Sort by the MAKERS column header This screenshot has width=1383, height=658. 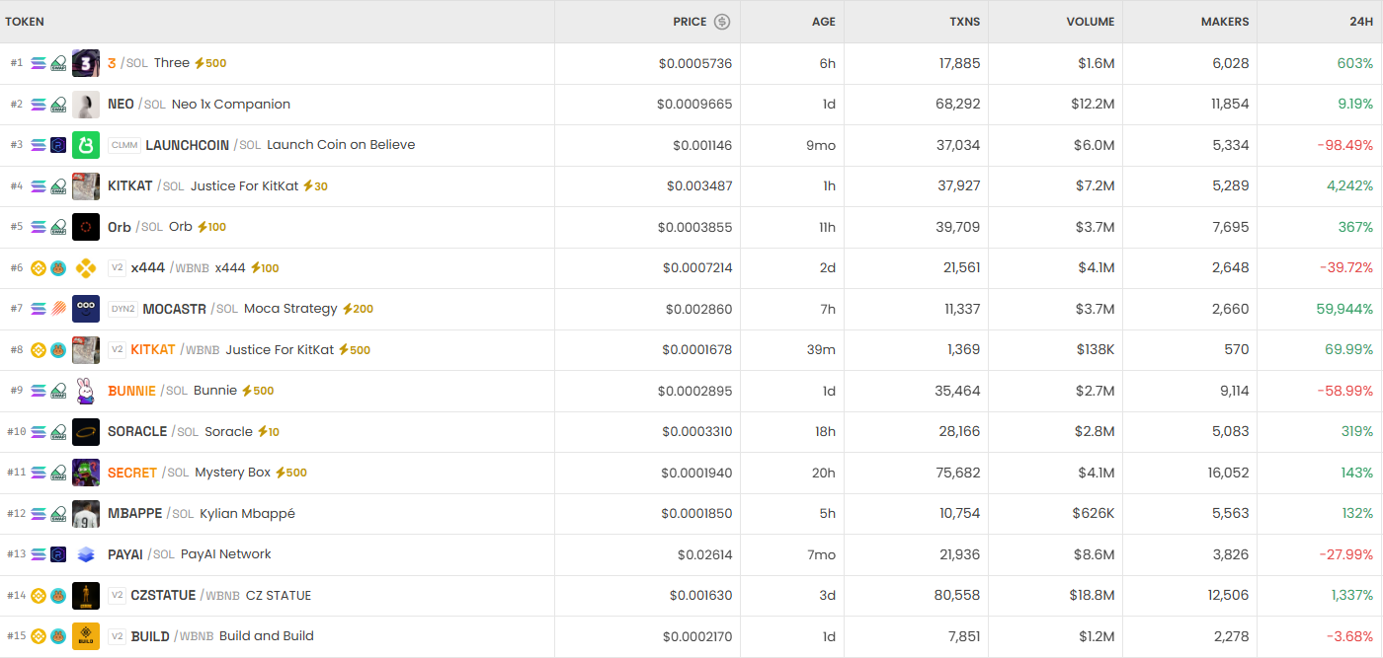[x=1224, y=22]
